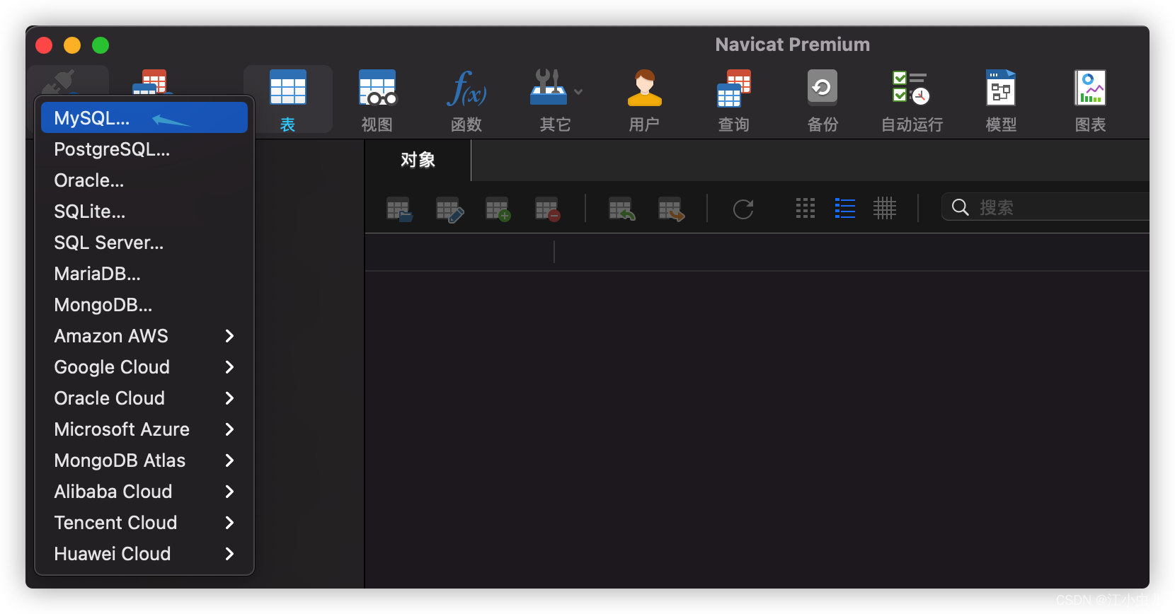Image resolution: width=1175 pixels, height=614 pixels.
Task: Expand the Google Cloud submenu
Action: point(144,367)
